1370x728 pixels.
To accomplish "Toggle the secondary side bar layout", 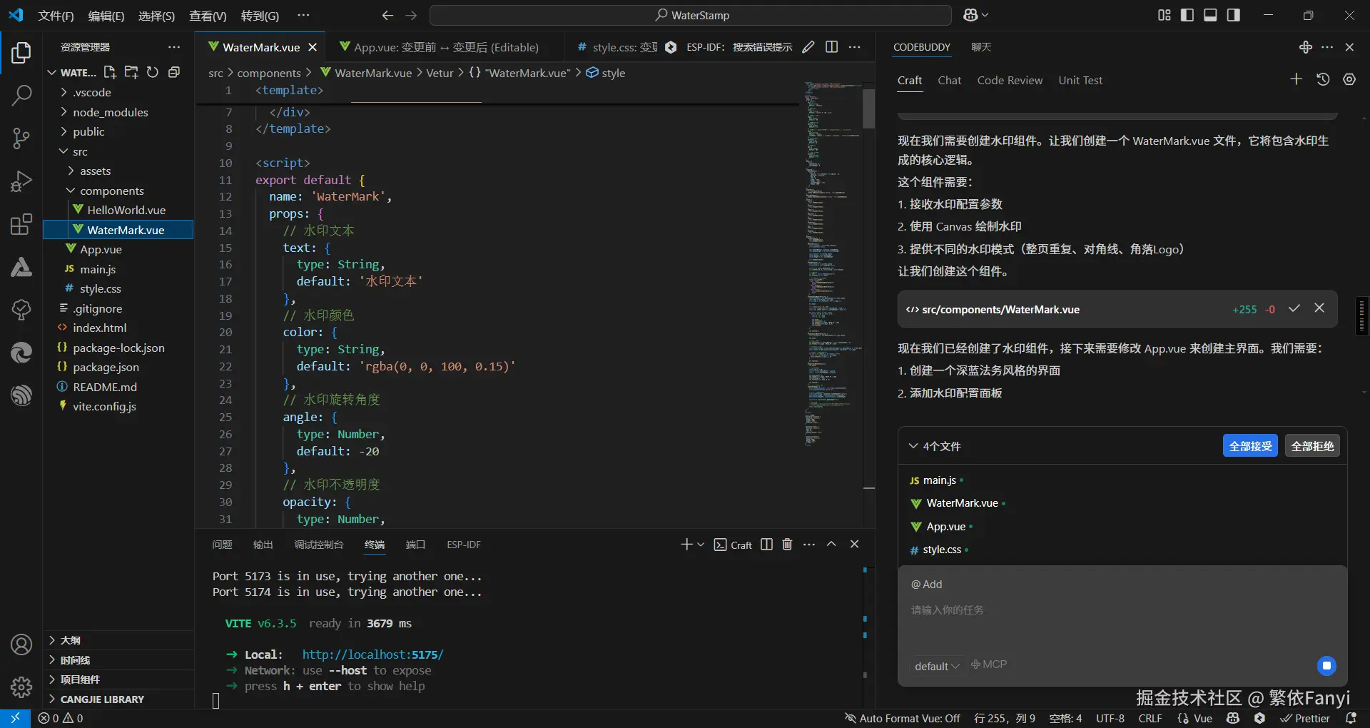I will coord(1234,14).
